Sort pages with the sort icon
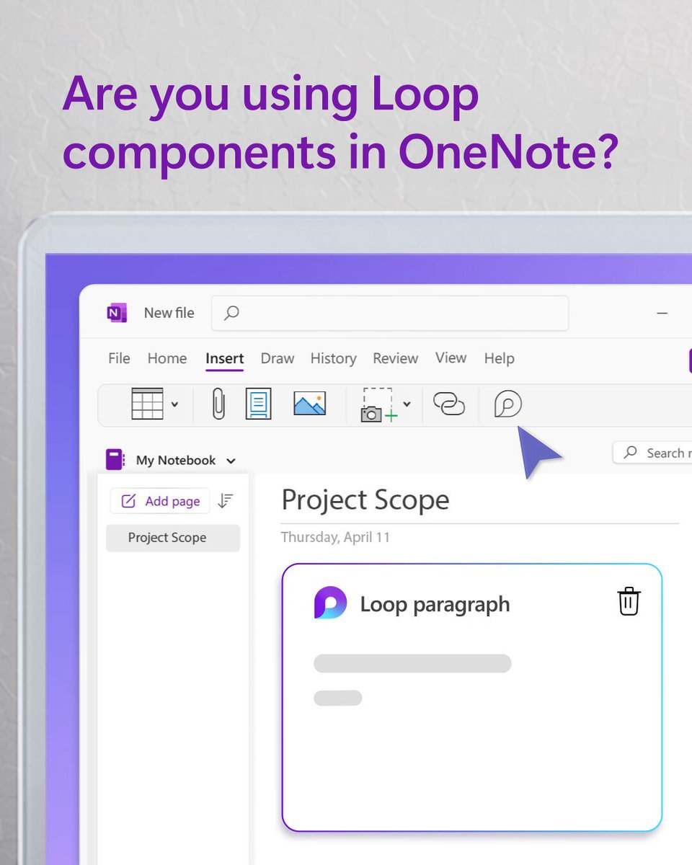Screen dimensions: 692x865 coord(226,501)
